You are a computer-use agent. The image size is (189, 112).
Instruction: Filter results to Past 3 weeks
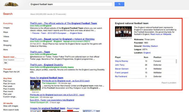[x=9, y=89]
